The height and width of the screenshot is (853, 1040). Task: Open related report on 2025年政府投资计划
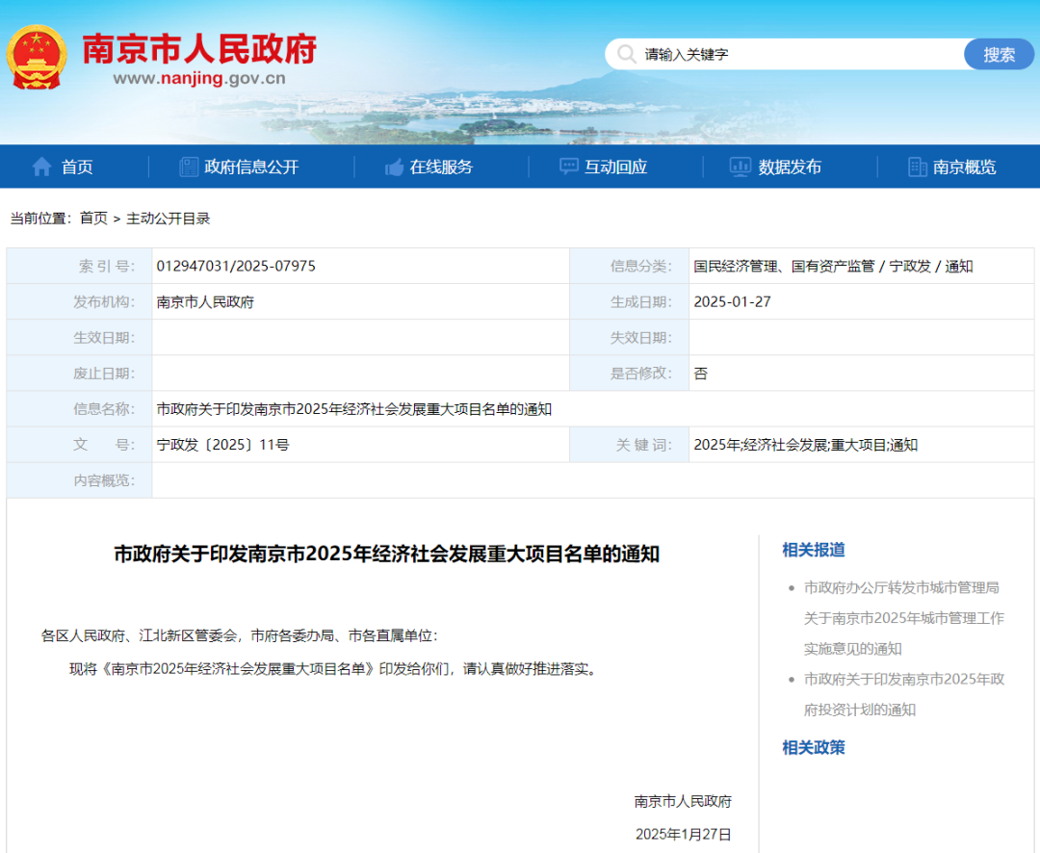[x=903, y=693]
